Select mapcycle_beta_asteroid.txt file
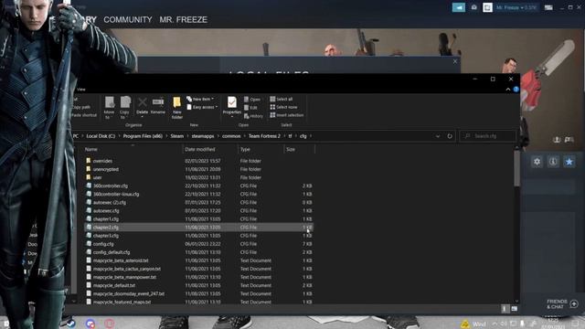 (x=121, y=260)
